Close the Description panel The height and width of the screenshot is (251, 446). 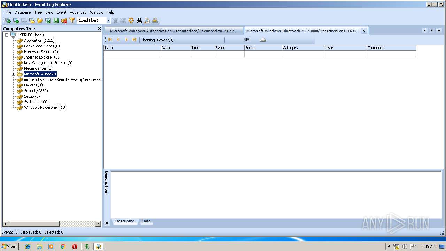pyautogui.click(x=107, y=223)
